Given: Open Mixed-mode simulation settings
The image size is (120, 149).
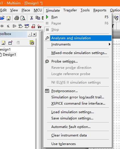Looking at the screenshot, I should pos(78,53).
